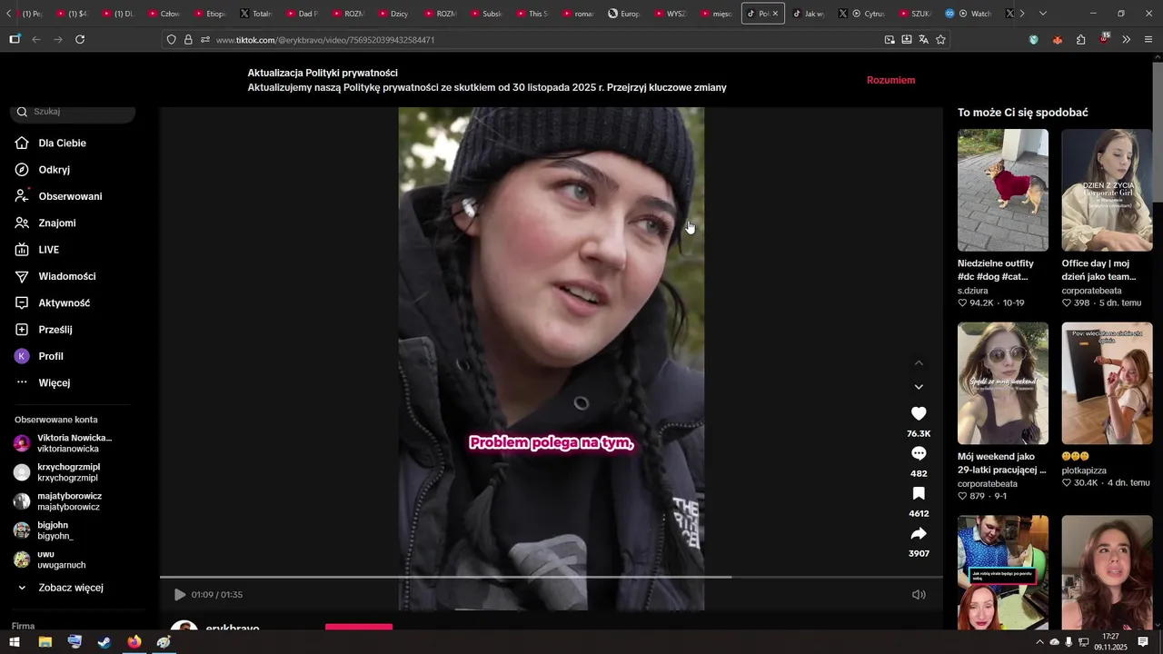Open the comments bubble icon

pos(919,453)
